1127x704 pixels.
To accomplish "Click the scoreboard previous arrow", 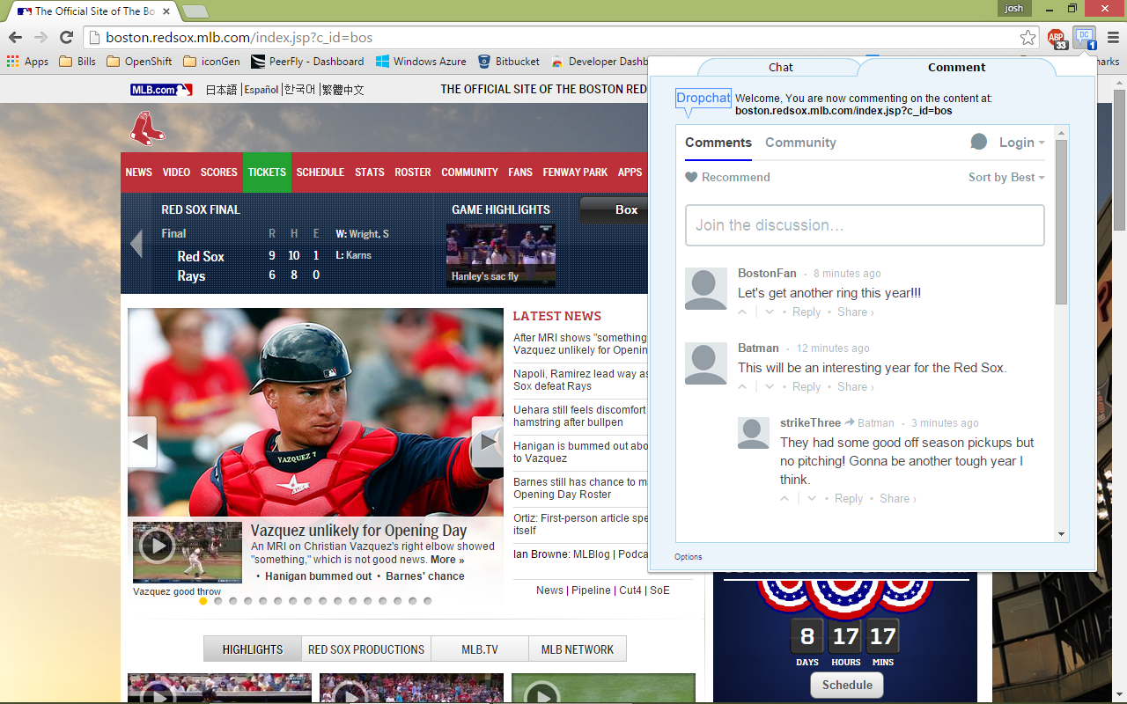I will (x=136, y=244).
